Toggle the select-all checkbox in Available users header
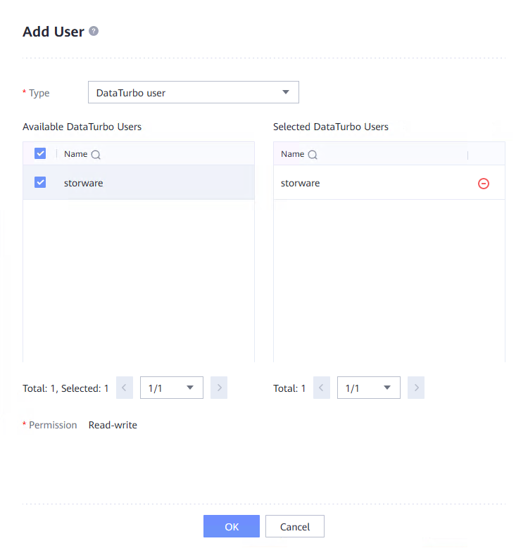The width and height of the screenshot is (528, 548). [40, 153]
